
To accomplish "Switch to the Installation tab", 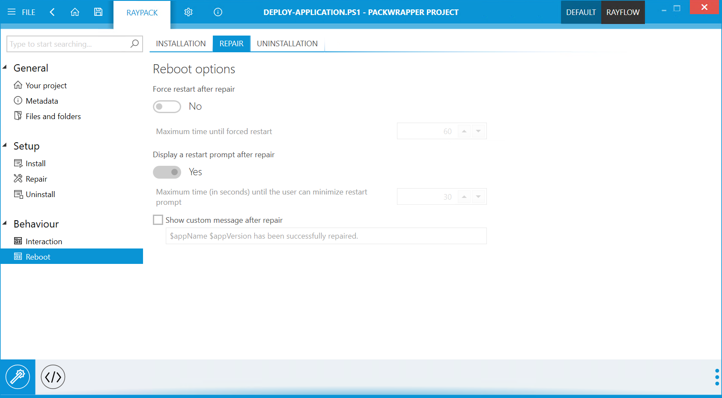I will point(181,44).
